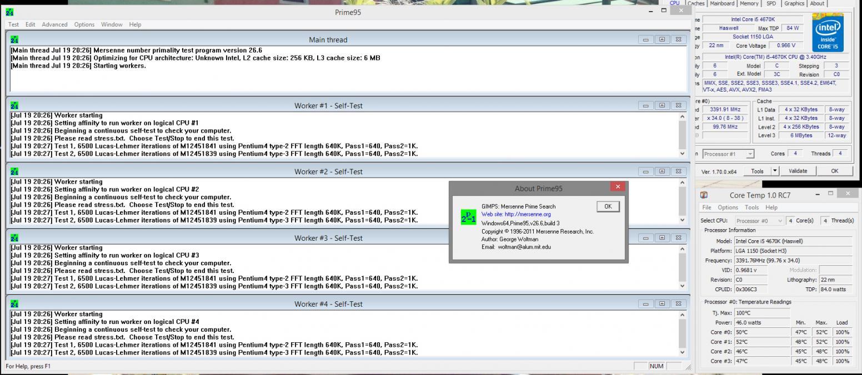
Task: Open the mersenne.org web site link
Action: pyautogui.click(x=516, y=214)
